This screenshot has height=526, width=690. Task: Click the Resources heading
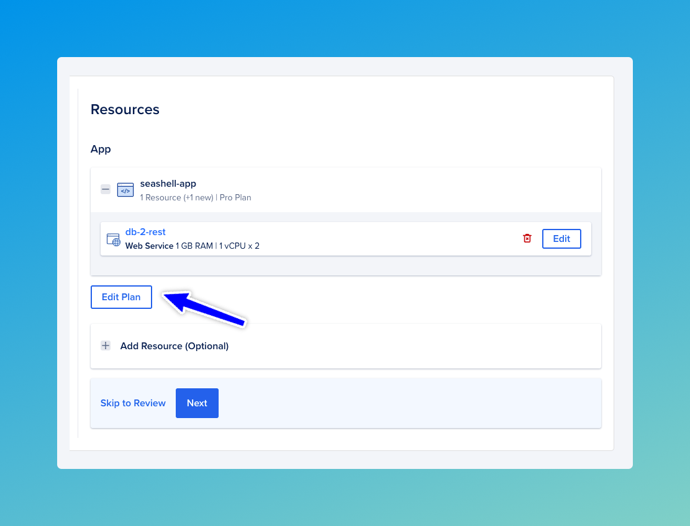pos(125,109)
